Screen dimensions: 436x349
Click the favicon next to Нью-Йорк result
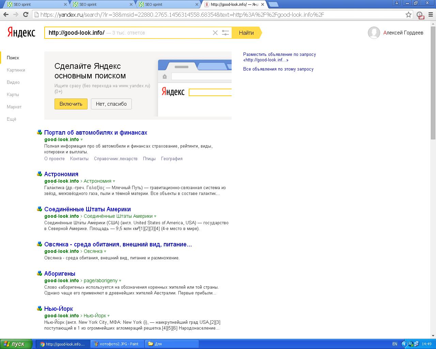40,308
